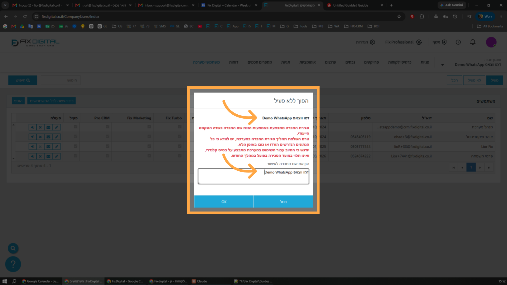Click the envelope icon in the פרטי משפחה row
Screen dimensions: 507x285
48,156
